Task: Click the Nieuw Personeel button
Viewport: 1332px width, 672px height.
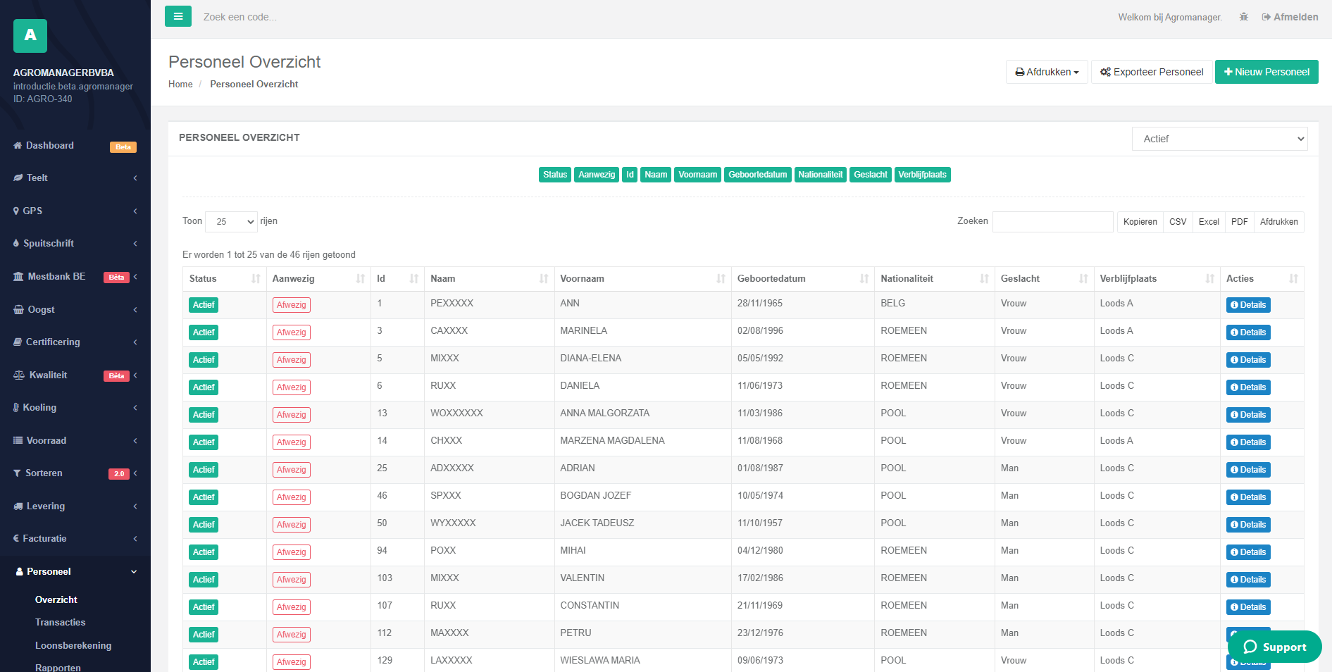Action: (1266, 72)
